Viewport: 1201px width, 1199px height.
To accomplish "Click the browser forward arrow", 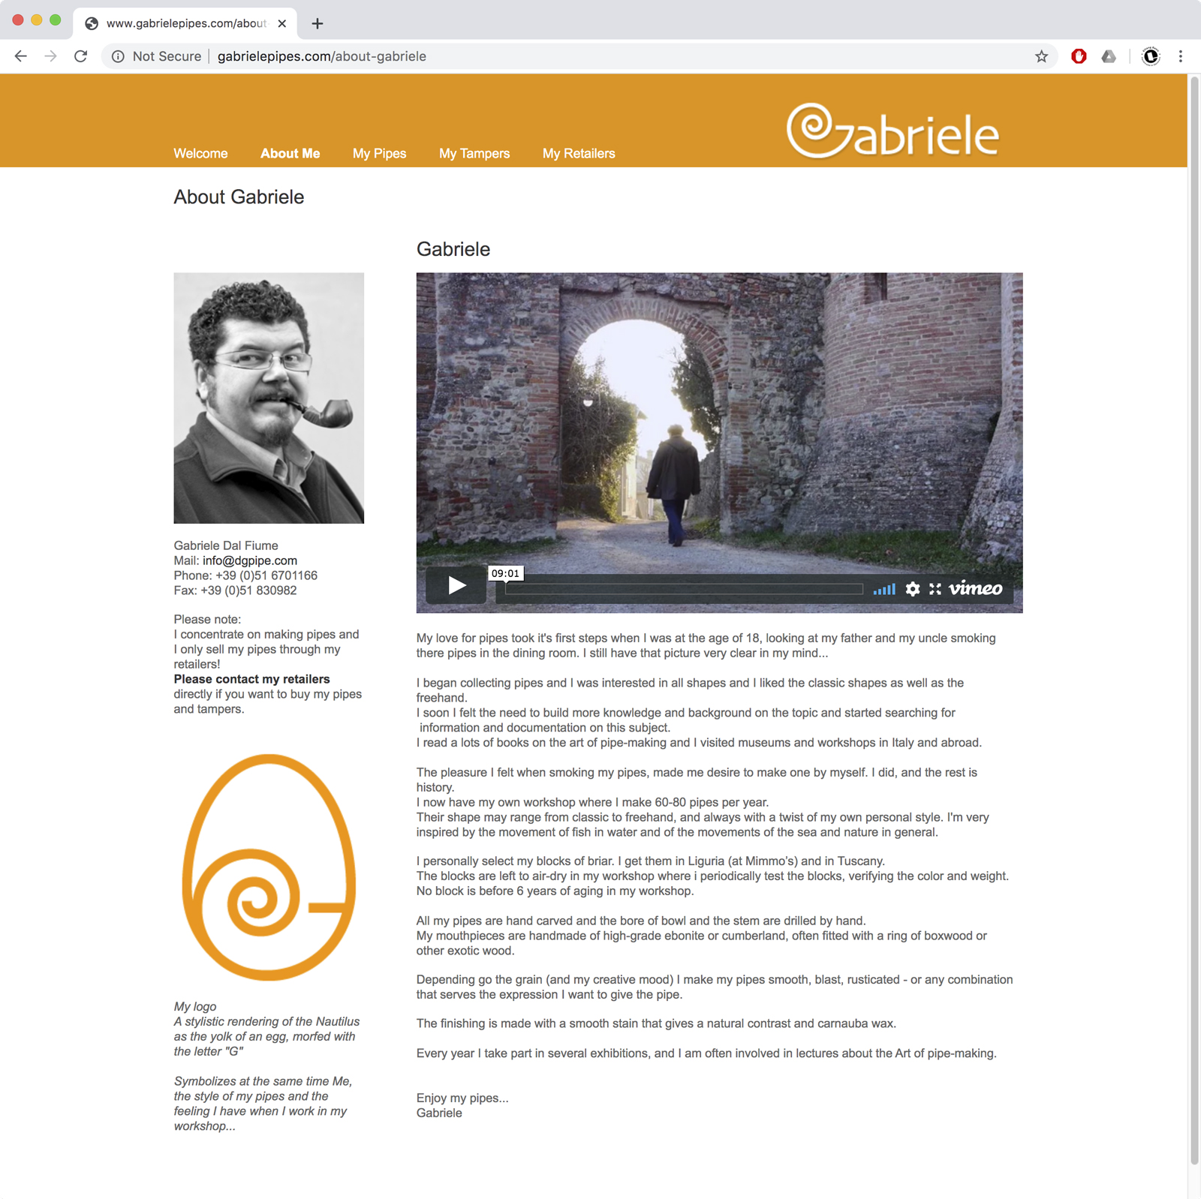I will [50, 56].
